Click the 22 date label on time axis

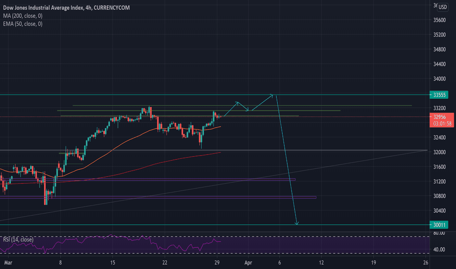point(164,263)
